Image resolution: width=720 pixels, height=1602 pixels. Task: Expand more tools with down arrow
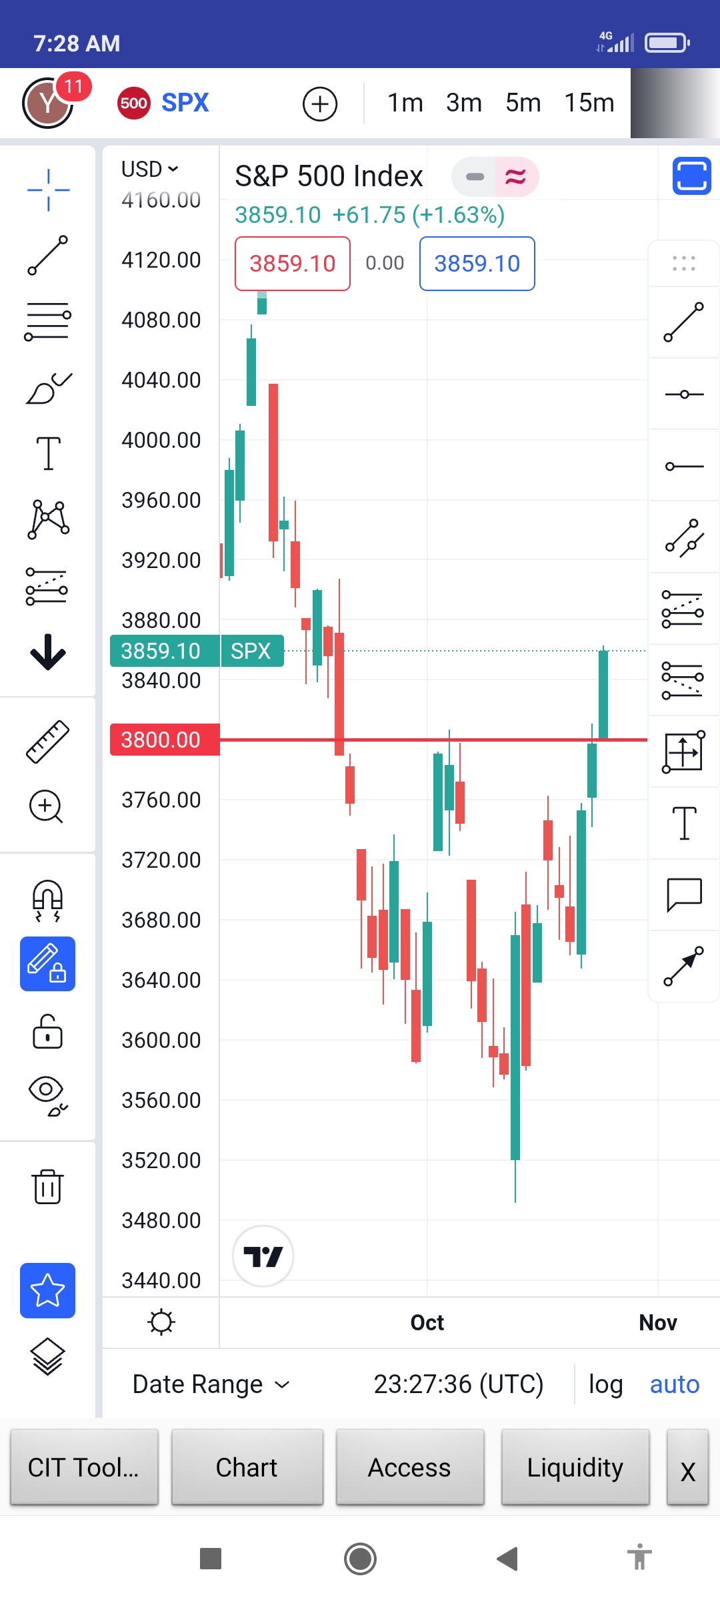click(x=48, y=652)
